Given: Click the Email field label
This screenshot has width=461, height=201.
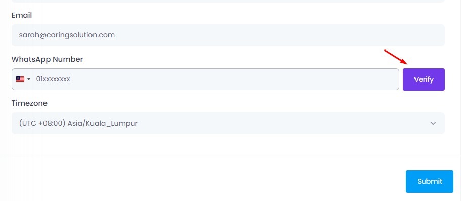Looking at the screenshot, I should (21, 15).
